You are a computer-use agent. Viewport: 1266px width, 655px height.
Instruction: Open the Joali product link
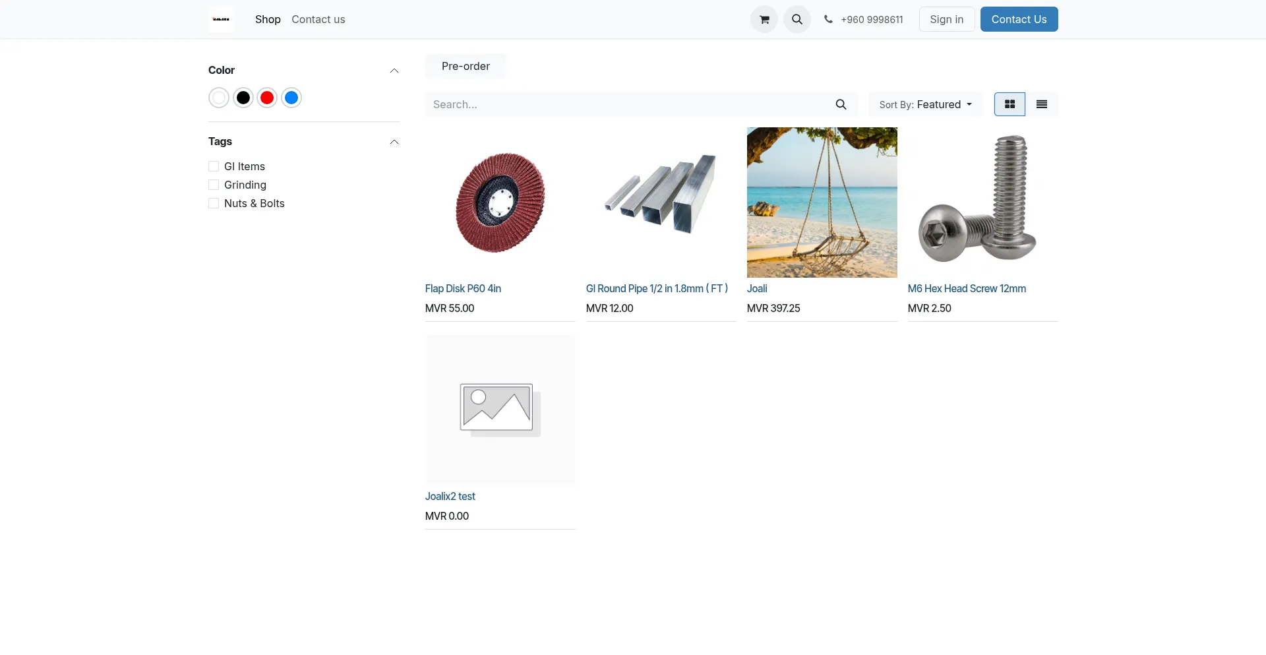pos(757,288)
